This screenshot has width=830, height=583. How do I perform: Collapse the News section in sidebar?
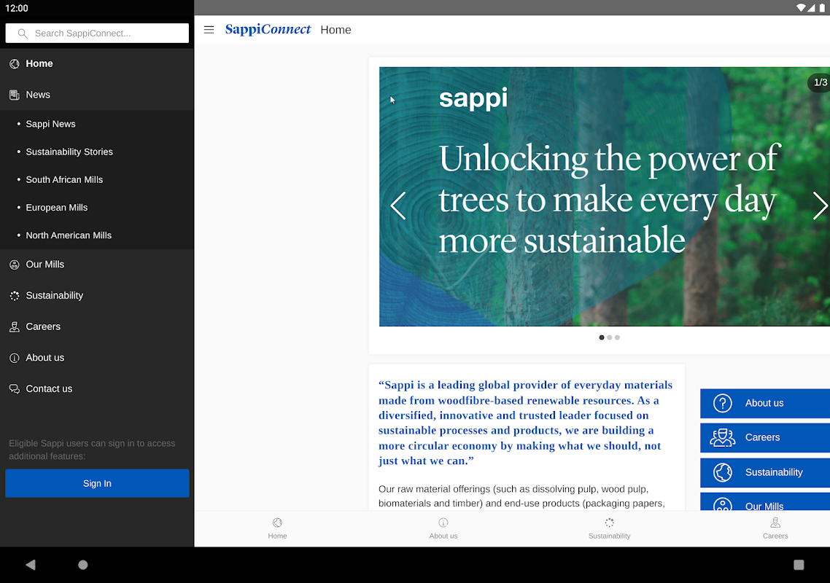coord(38,95)
